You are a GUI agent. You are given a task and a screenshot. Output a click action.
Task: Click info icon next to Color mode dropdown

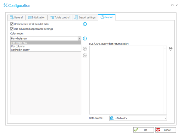point(85,39)
